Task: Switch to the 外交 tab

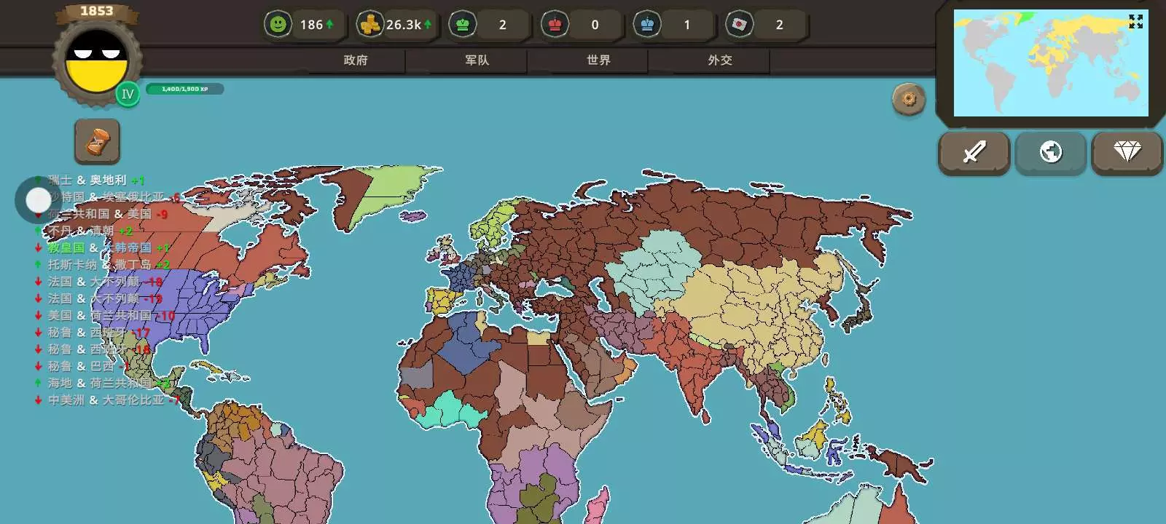Action: pyautogui.click(x=720, y=60)
